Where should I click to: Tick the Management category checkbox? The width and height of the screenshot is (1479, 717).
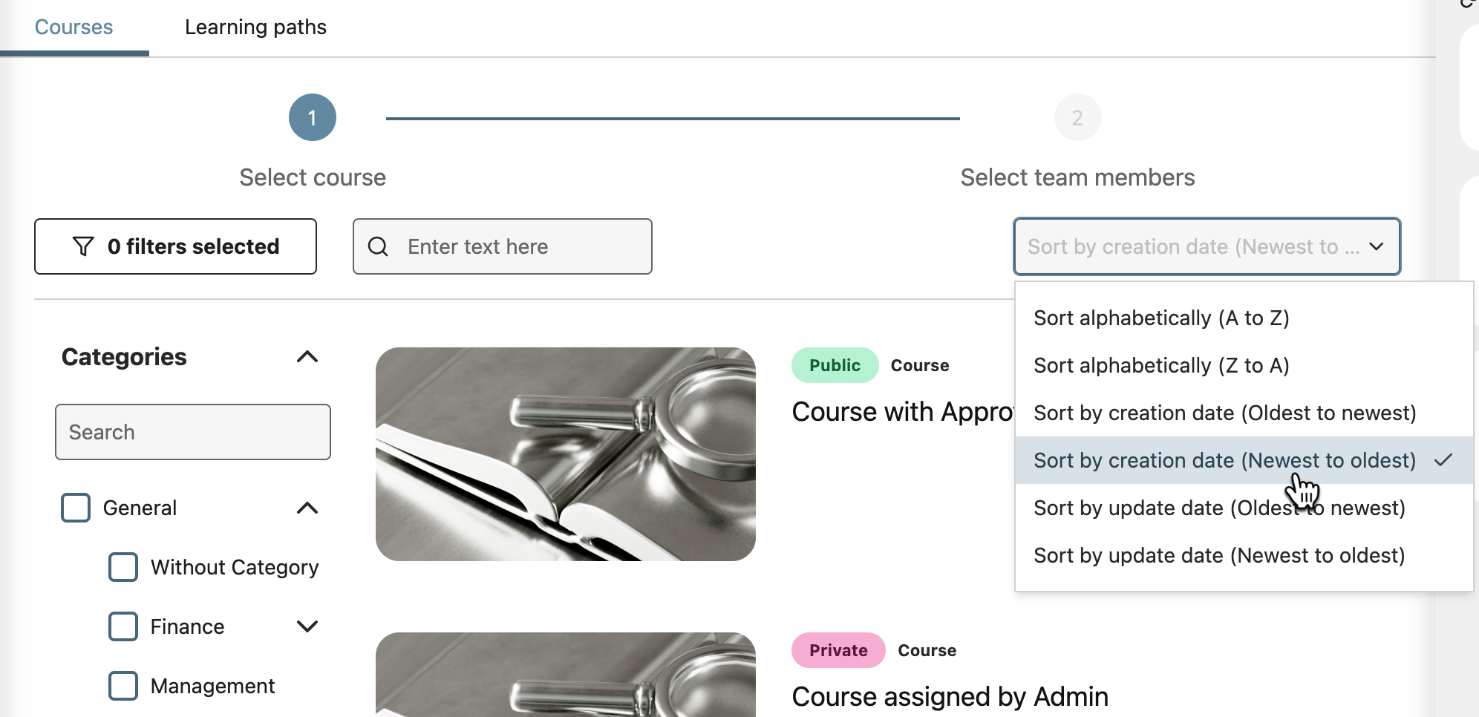click(x=123, y=686)
